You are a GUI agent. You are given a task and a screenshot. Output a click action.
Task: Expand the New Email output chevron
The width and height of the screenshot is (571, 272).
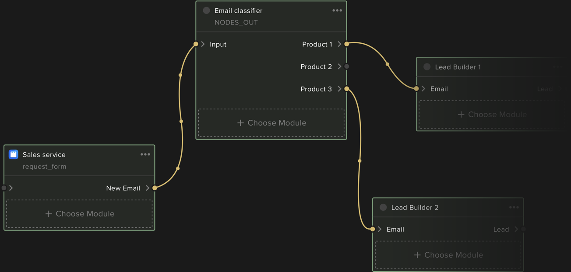tap(148, 188)
